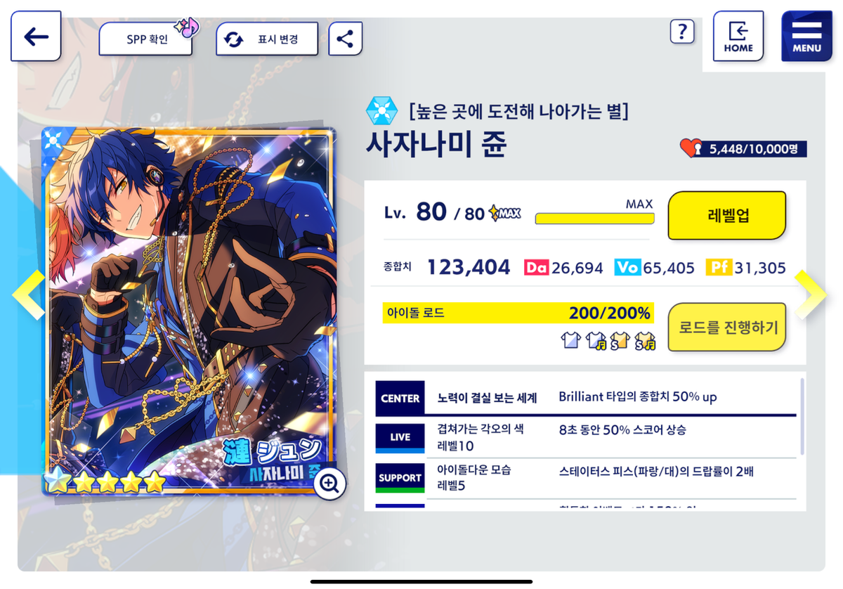This screenshot has width=843, height=589.
Task: Zoom card art with magnifier icon
Action: click(x=329, y=482)
